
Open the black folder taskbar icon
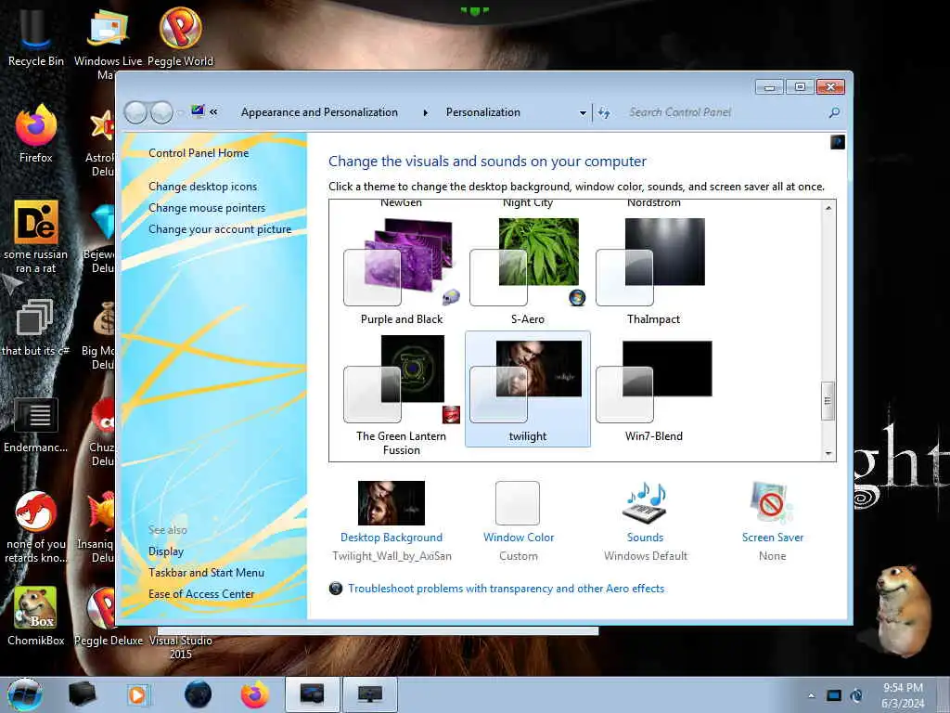(x=82, y=694)
